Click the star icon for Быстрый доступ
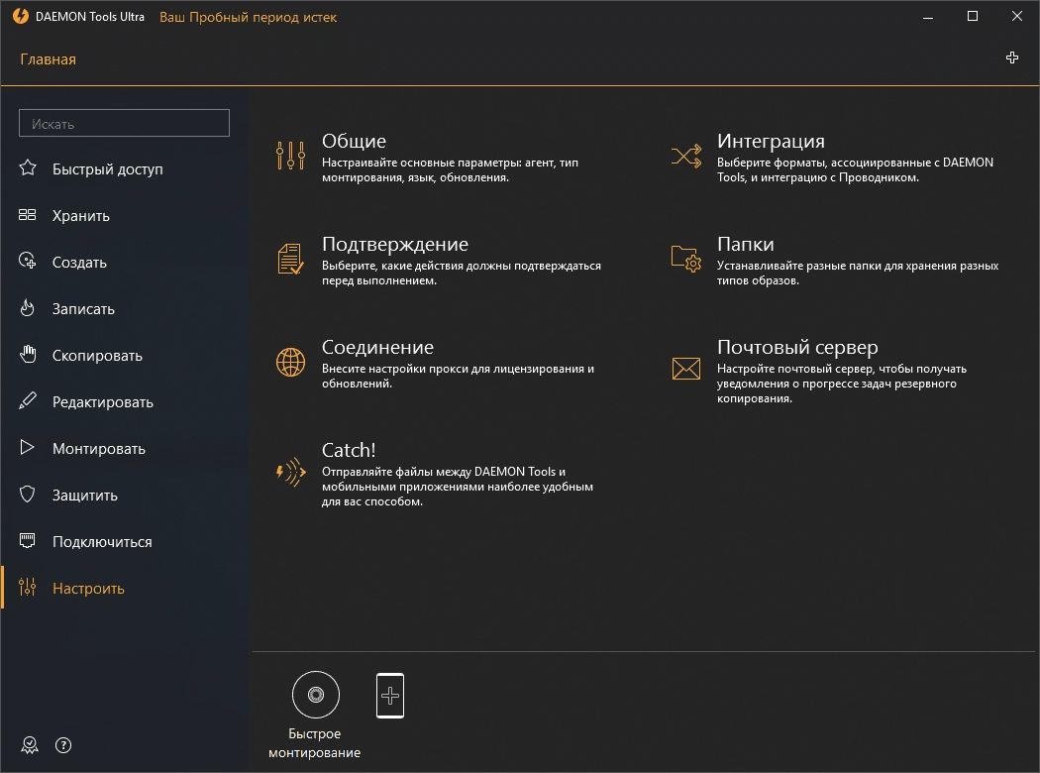Screen dimensions: 1040x773 [28, 167]
